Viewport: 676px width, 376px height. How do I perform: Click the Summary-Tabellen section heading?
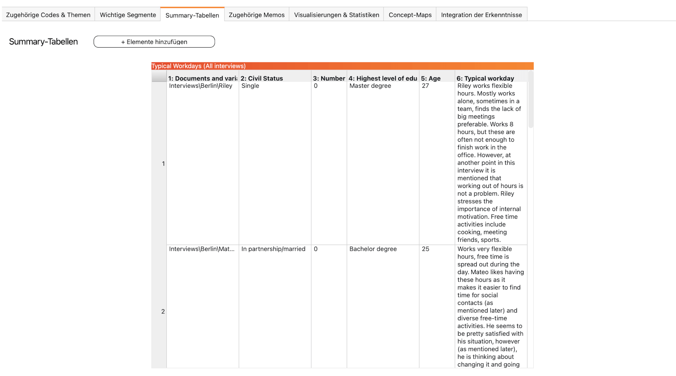point(43,42)
